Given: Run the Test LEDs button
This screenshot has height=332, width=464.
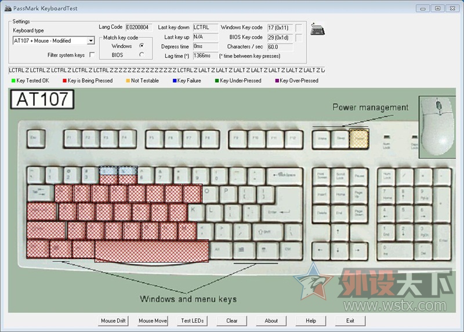Looking at the screenshot, I should pos(193,321).
